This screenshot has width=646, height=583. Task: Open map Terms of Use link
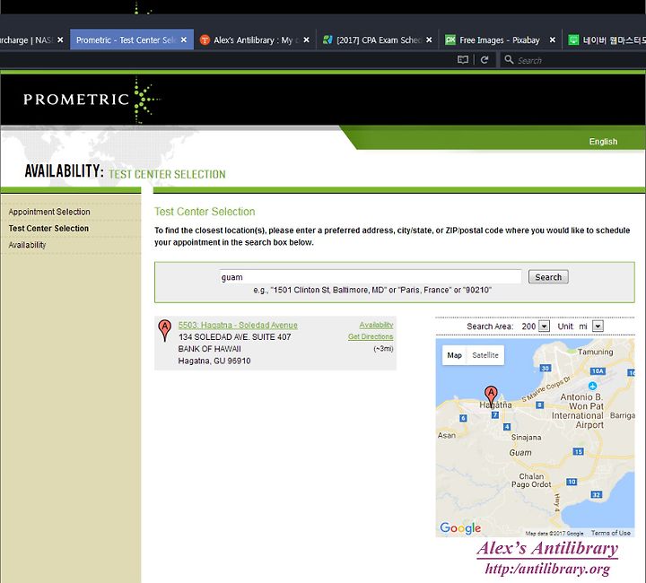click(x=611, y=533)
